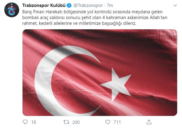182x128 pixels.
Task: View the 711 likes count
Action: (x=117, y=122)
